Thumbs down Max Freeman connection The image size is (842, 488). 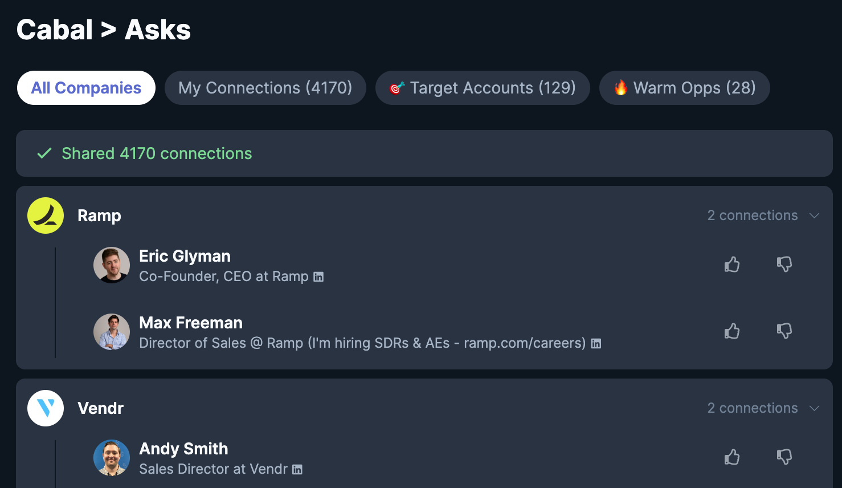pos(784,331)
